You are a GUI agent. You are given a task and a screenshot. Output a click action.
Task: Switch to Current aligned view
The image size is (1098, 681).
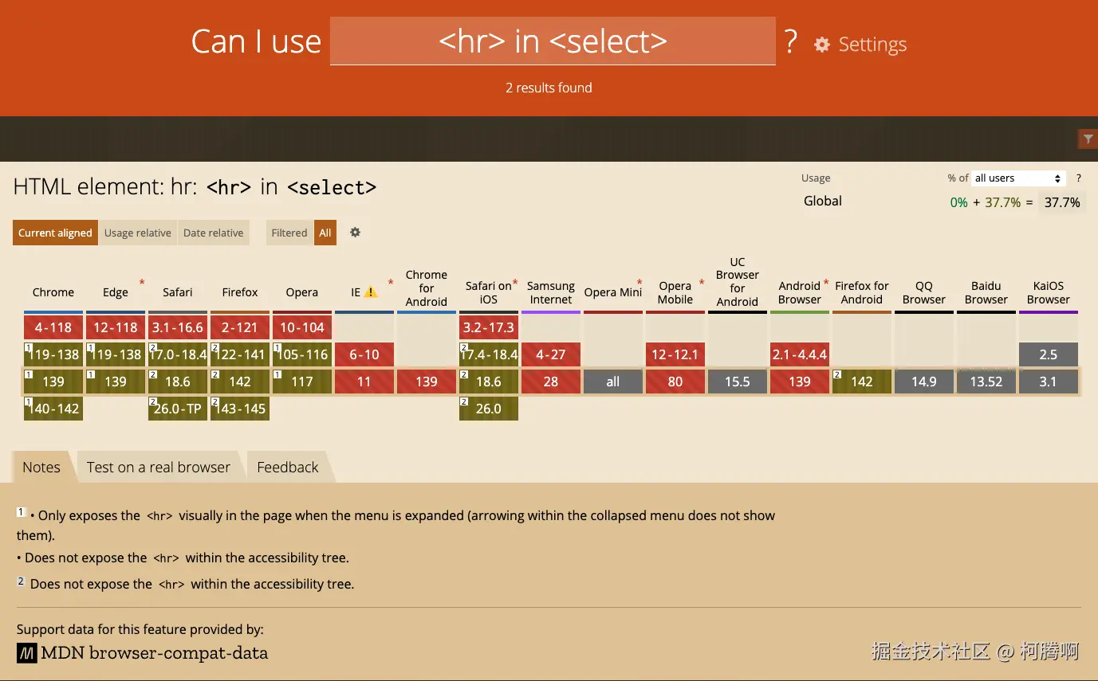click(x=55, y=233)
